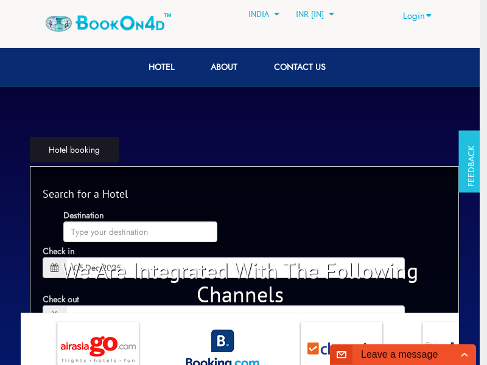The height and width of the screenshot is (365, 487).
Task: Click the Leave a message button
Action: pos(399,355)
